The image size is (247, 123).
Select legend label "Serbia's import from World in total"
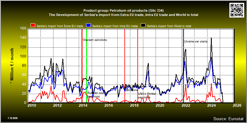tap(169, 26)
